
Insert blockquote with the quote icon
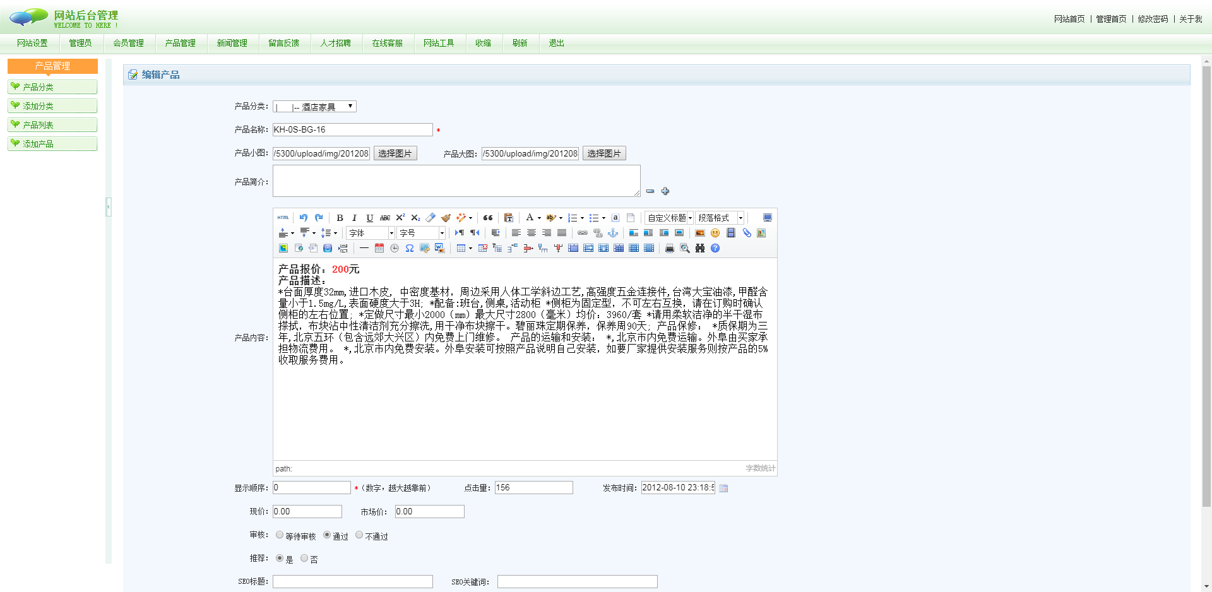tap(488, 218)
